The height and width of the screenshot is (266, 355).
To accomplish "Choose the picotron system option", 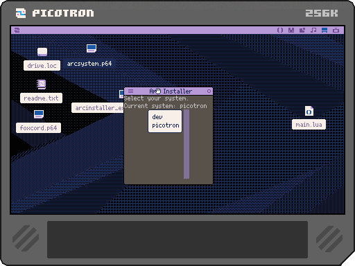I will point(165,125).
